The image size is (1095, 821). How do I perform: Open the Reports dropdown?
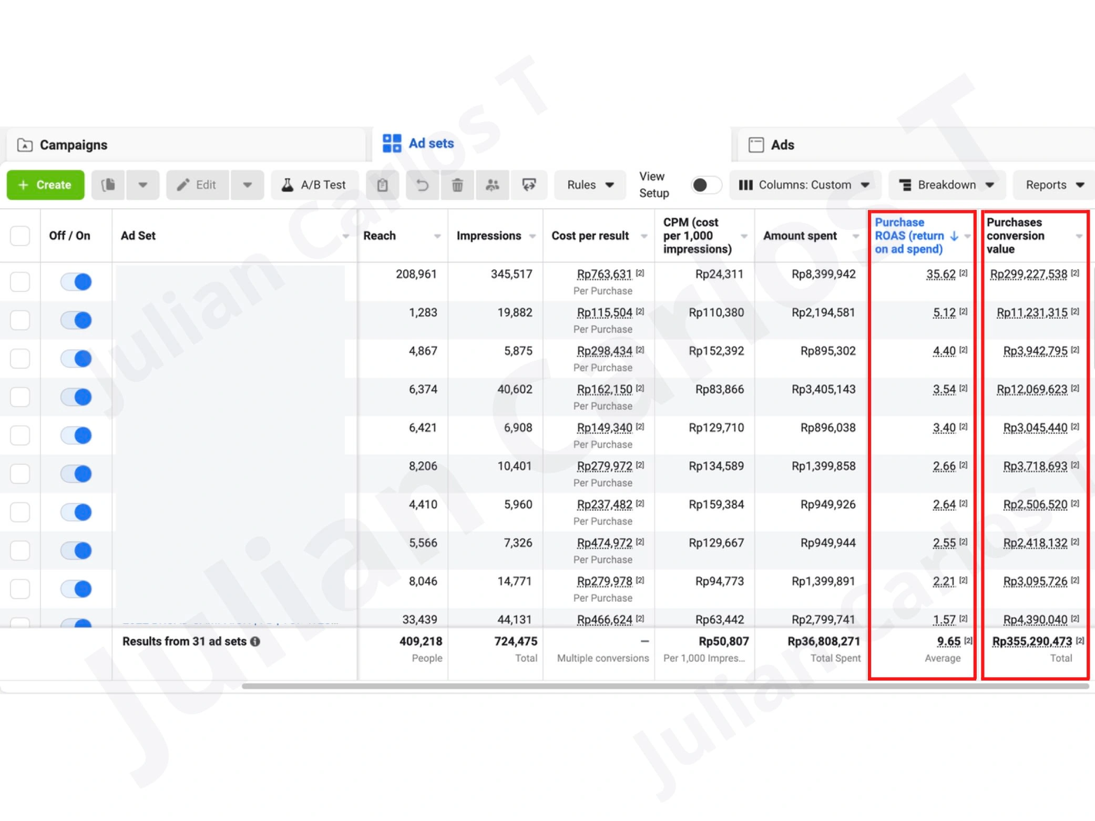tap(1054, 185)
